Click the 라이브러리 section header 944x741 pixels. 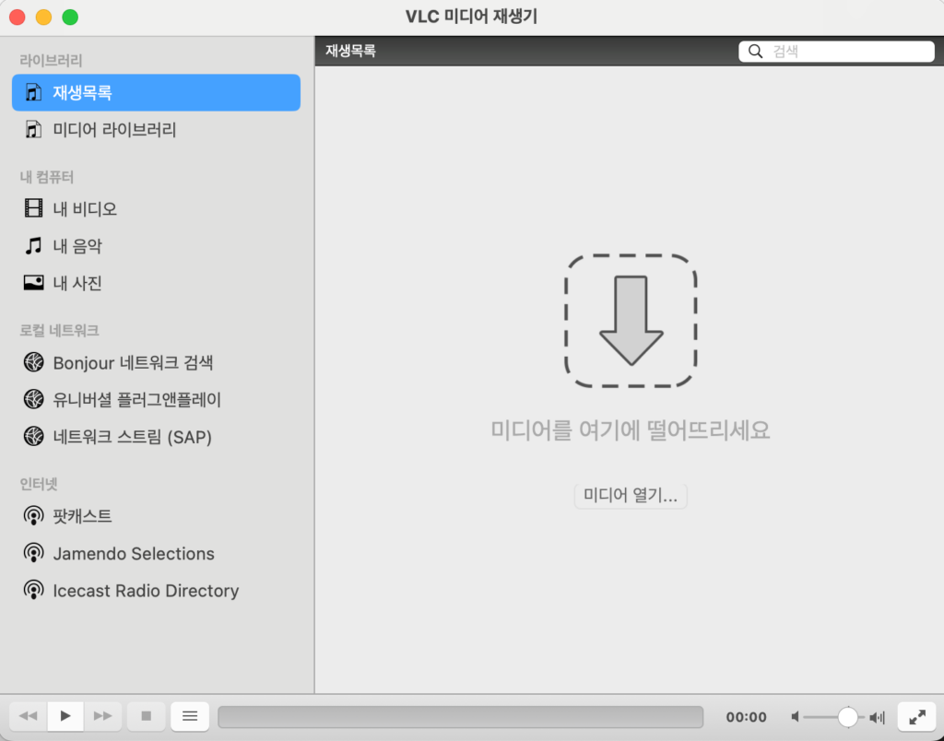tap(51, 60)
